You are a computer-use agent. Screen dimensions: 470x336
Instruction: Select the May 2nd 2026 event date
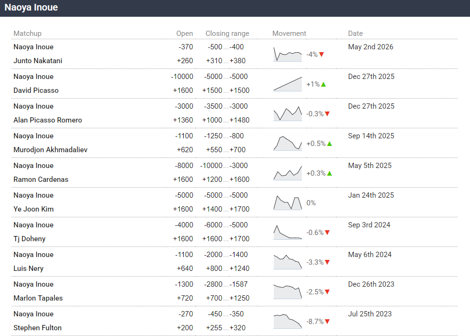(370, 47)
